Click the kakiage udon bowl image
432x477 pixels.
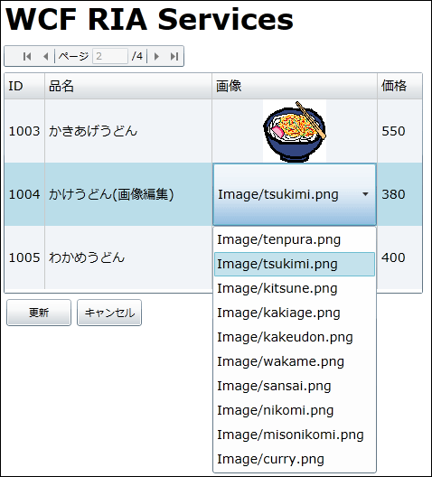[295, 131]
